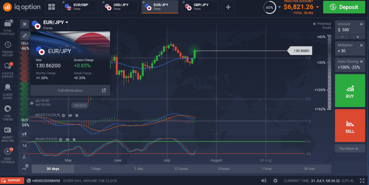Open Stoch indicator settings gear
Screen dimensions: 369x185
pyautogui.click(x=61, y=139)
